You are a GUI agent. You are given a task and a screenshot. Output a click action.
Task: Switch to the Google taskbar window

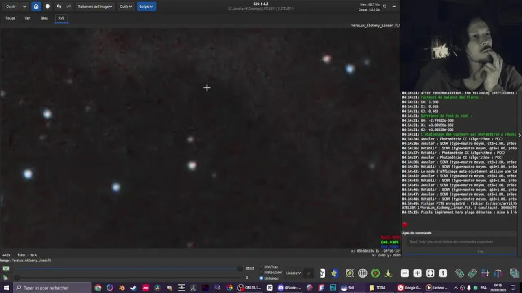(409, 288)
